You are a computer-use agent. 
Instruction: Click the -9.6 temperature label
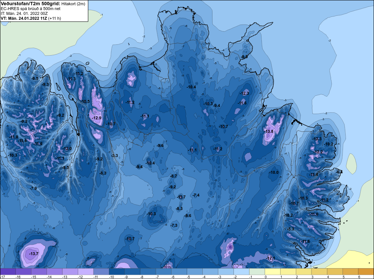point(160,145)
